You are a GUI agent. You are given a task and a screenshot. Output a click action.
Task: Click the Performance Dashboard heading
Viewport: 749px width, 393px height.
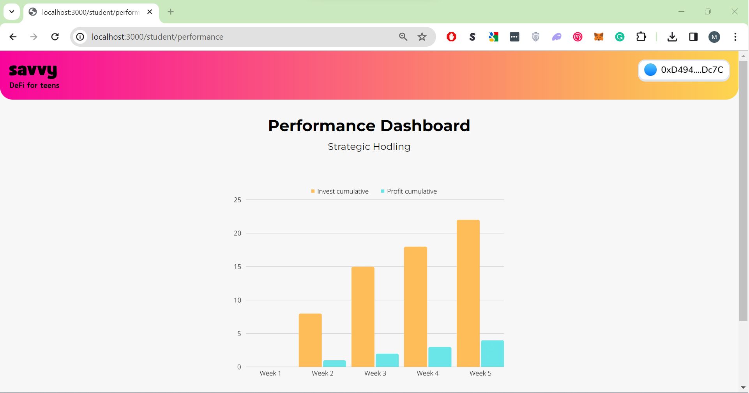(x=369, y=126)
